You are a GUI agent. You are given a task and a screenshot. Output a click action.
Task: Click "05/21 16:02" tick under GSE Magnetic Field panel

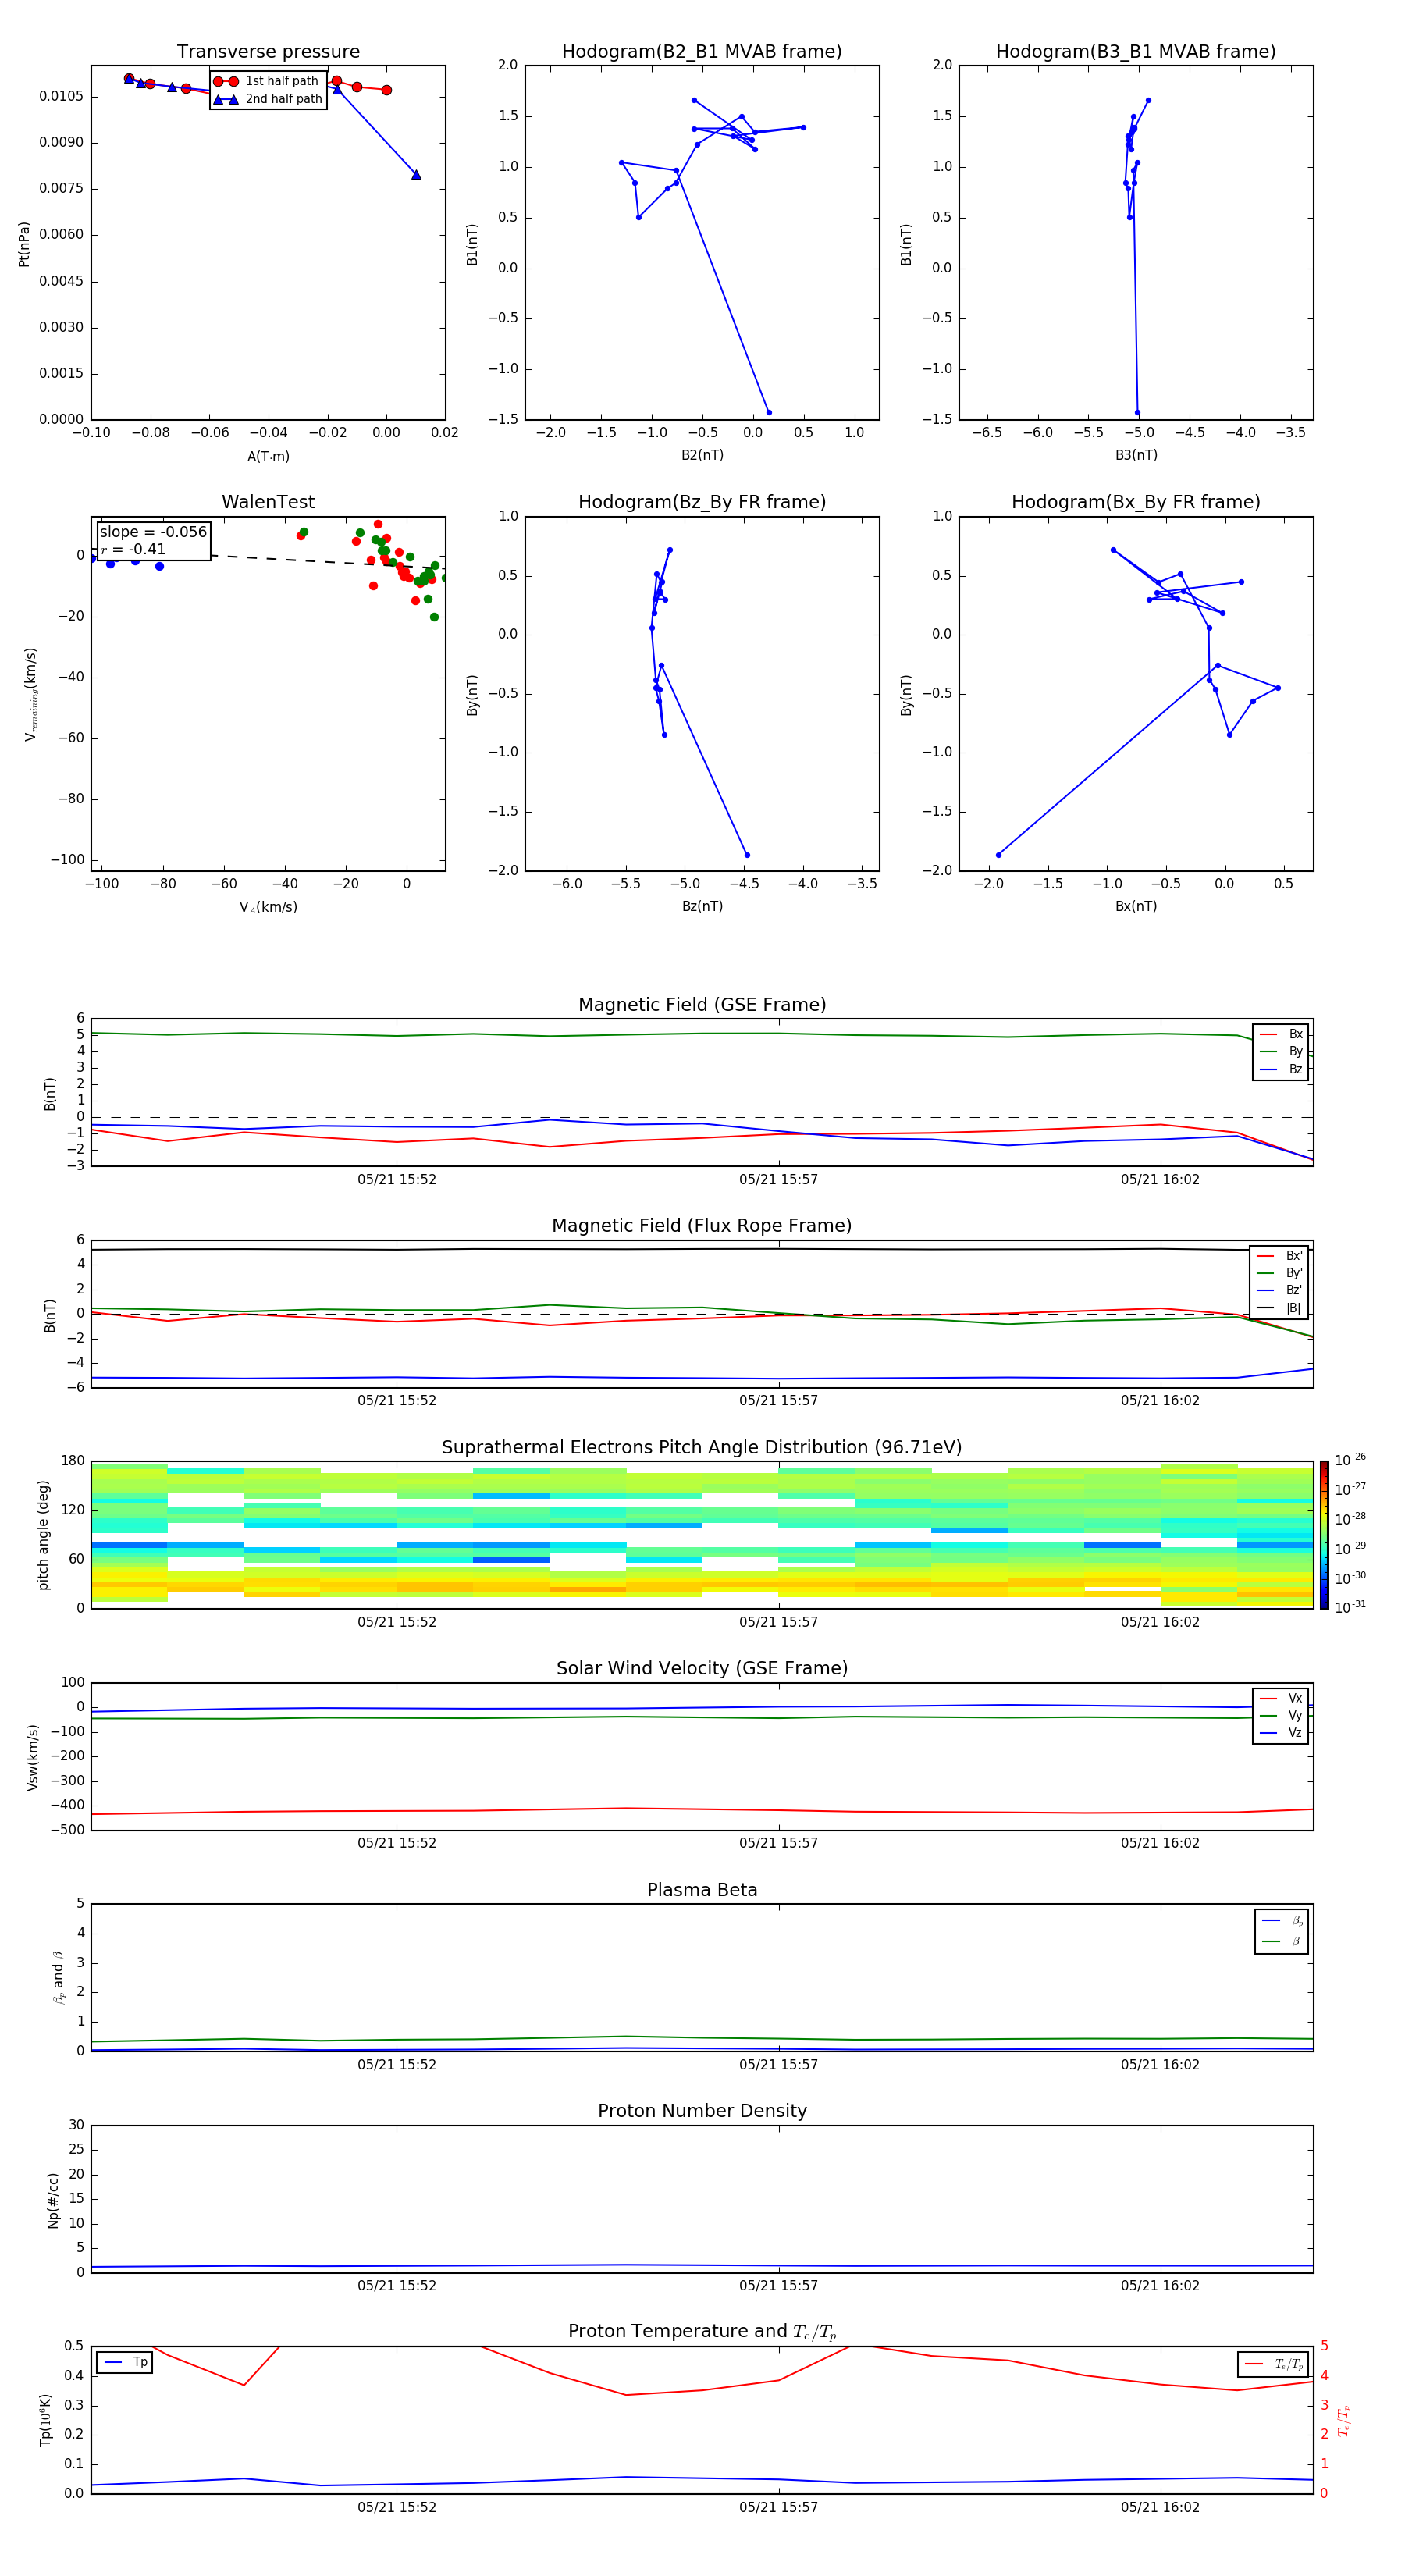(x=1160, y=1179)
